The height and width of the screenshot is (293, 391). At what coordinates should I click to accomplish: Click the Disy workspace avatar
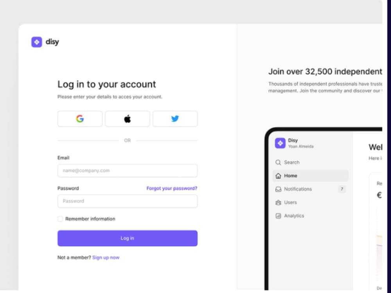pos(280,143)
